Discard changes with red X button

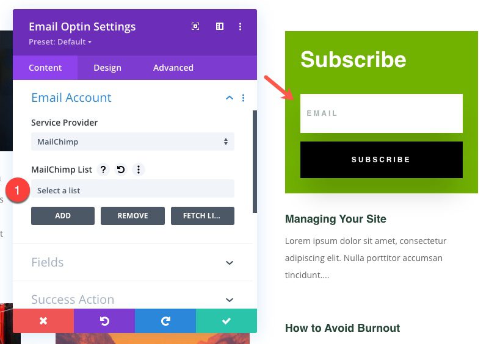43,321
